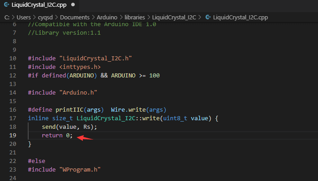318x181 pixels.
Task: Click line number 17 in the gutter
Action: (x=13, y=118)
